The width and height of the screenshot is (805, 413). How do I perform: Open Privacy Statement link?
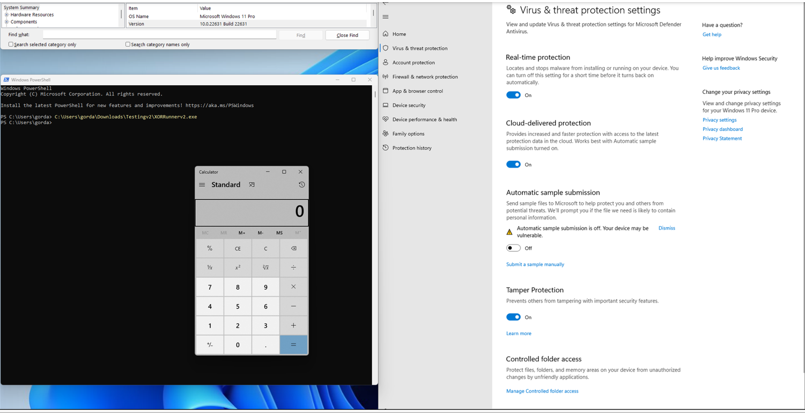(x=722, y=138)
